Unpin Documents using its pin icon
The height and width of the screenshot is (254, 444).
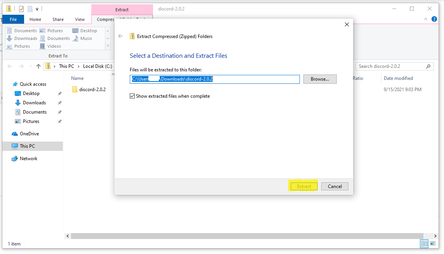60,112
